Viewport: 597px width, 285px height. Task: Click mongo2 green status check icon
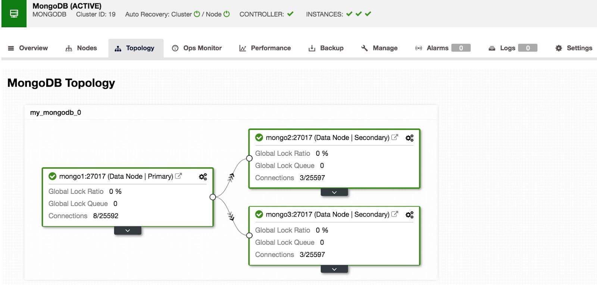point(259,137)
